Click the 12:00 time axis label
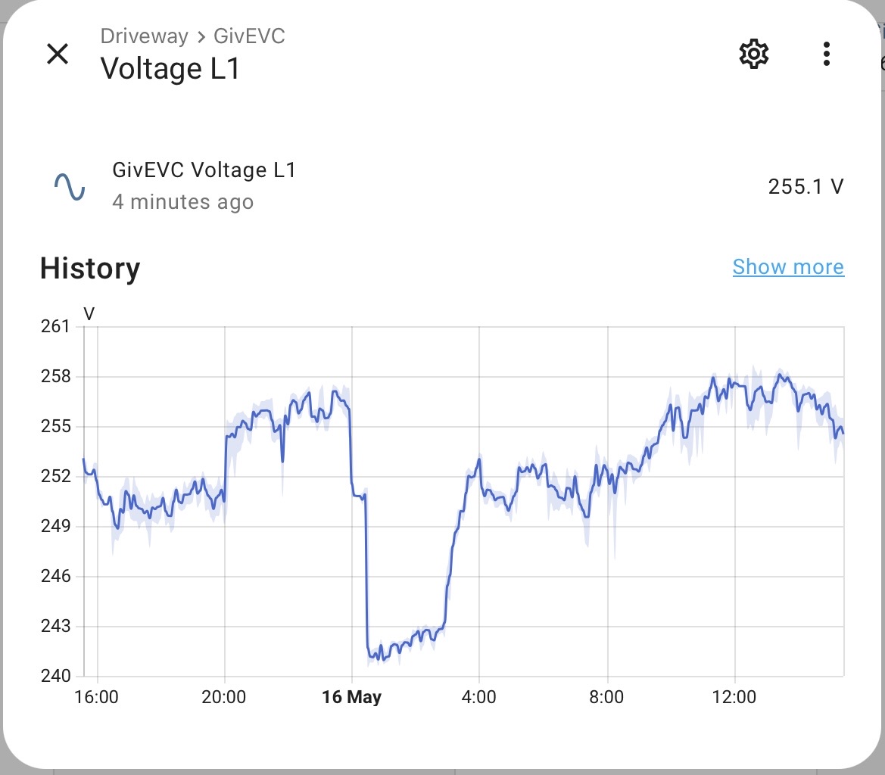 tap(734, 697)
